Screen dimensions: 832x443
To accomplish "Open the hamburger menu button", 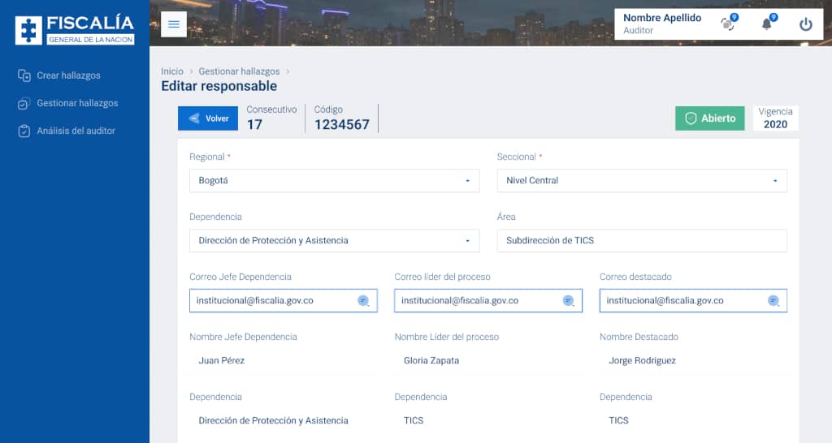I will (174, 24).
